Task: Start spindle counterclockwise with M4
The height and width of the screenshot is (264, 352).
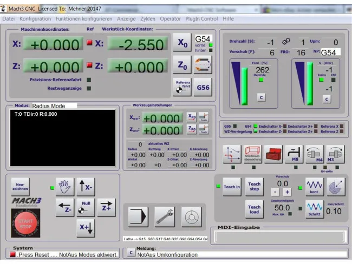Action: point(315,154)
